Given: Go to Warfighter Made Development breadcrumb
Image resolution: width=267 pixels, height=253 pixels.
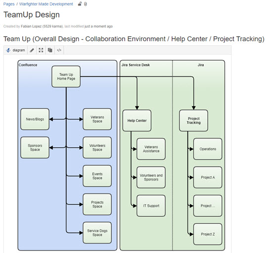Looking at the screenshot, I should [x=46, y=4].
